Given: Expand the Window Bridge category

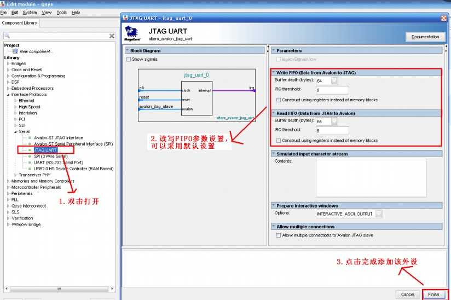Looking at the screenshot, I should (x=8, y=224).
